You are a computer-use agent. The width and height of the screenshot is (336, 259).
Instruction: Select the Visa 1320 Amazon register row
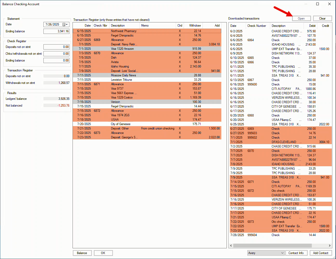click(x=147, y=49)
